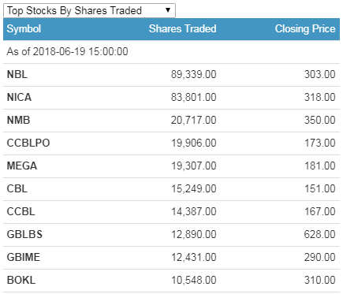Select the NBL stock symbol

[17, 74]
